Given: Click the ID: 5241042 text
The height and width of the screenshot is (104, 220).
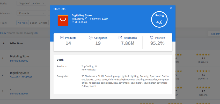Looking at the screenshot, I should click(x=78, y=19).
